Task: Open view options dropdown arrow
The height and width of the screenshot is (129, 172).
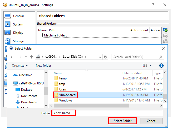Action: [x=150, y=66]
